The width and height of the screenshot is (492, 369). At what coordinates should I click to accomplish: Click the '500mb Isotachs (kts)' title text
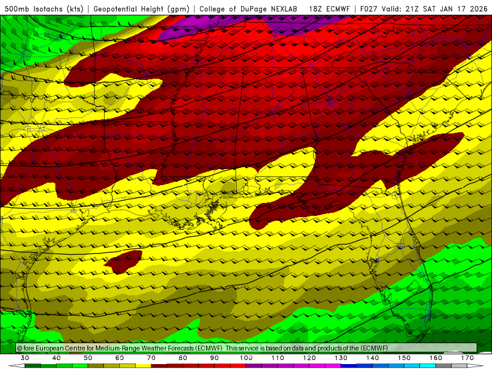pos(44,9)
